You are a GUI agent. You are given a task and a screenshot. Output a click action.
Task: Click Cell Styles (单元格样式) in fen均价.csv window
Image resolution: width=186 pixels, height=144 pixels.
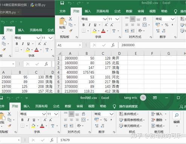pos(130,126)
